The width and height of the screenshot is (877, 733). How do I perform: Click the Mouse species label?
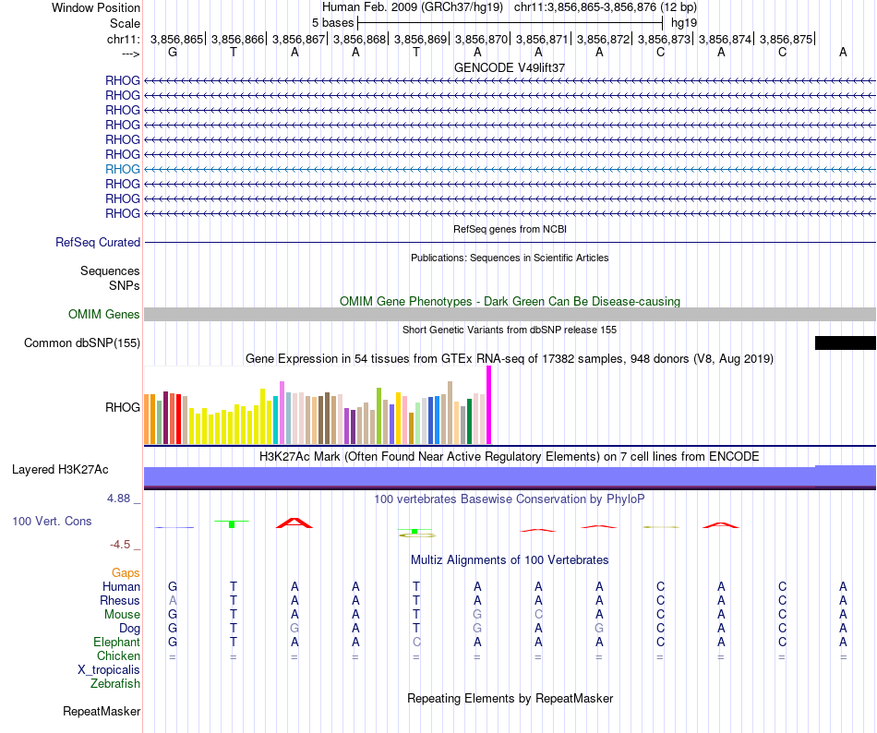point(122,615)
